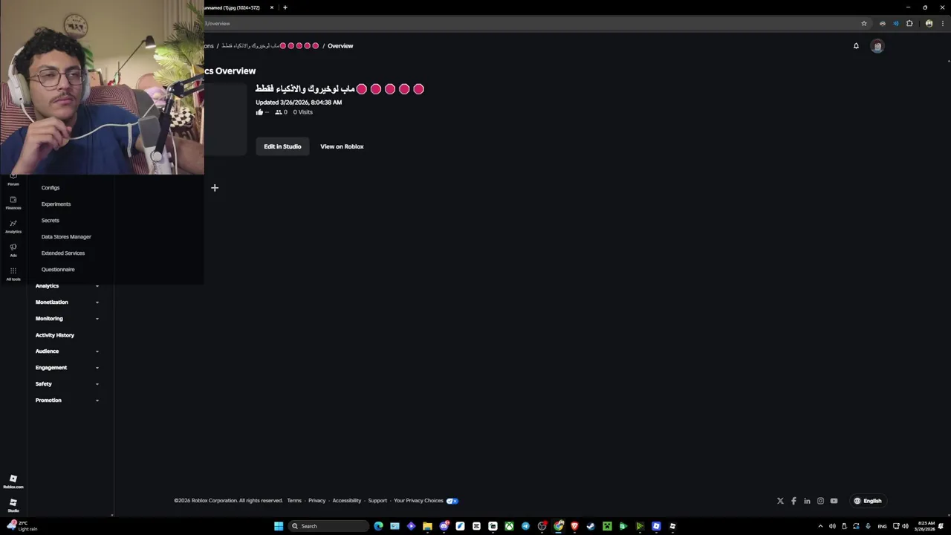951x535 pixels.
Task: Open taskbar clock showing 8:23 AM
Action: click(x=926, y=526)
